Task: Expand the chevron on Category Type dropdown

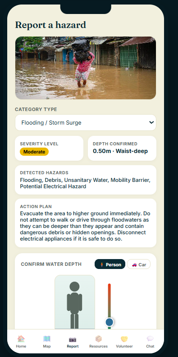Action: point(151,122)
